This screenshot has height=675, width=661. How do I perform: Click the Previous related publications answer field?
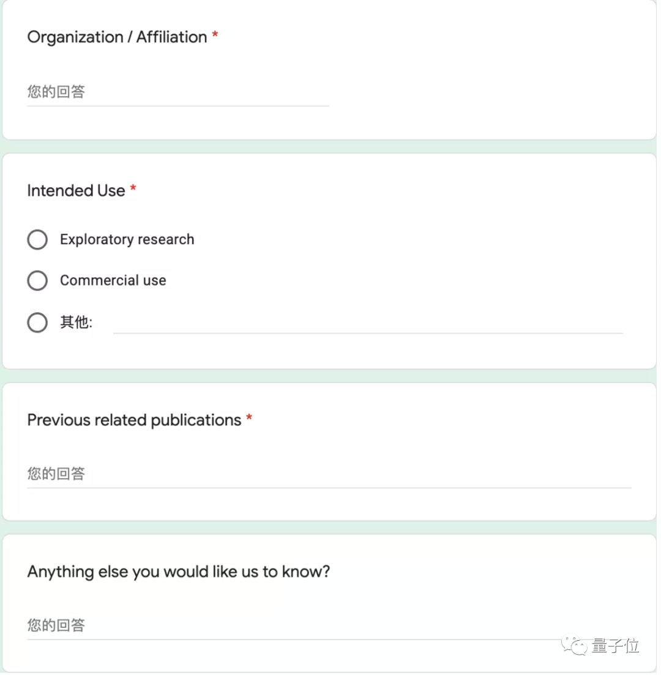pyautogui.click(x=329, y=474)
